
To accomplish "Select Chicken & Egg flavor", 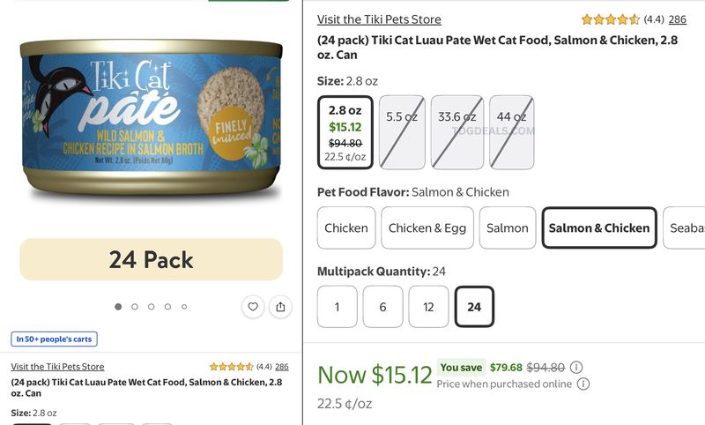I will click(427, 228).
